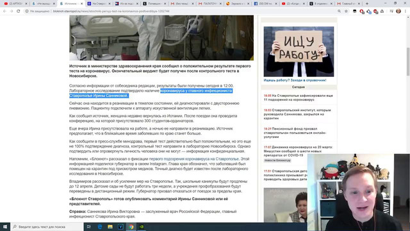Switch to the 'На Ставроп' tab

coord(99,4)
